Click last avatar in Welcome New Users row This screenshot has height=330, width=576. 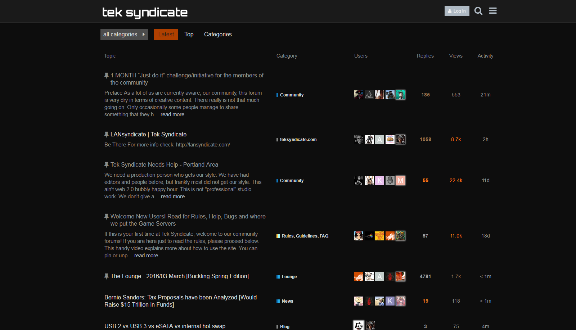[400, 236]
